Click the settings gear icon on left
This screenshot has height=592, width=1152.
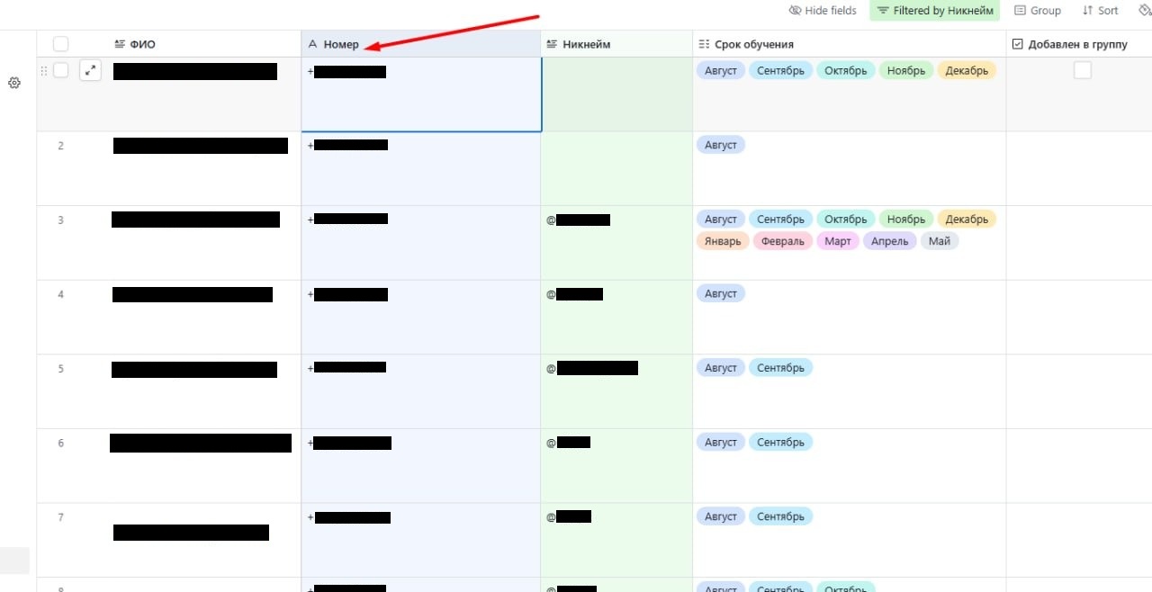[14, 83]
